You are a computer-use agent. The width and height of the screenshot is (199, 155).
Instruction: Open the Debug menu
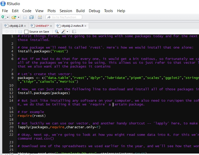click(x=94, y=11)
